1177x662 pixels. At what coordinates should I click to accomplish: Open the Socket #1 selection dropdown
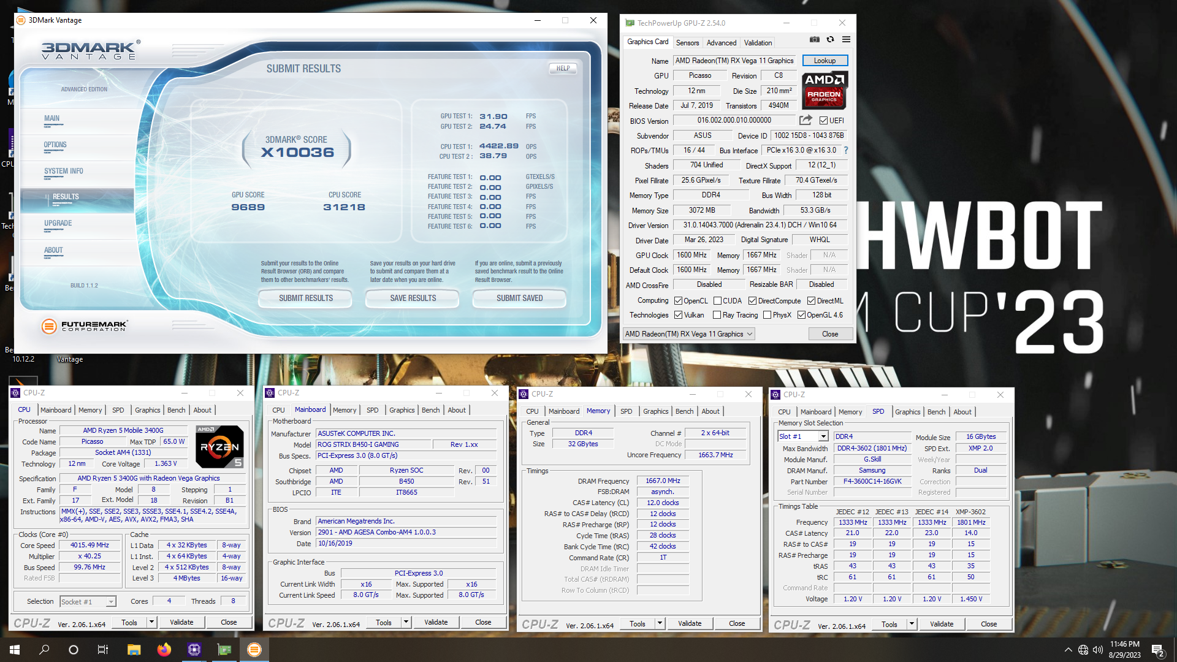[x=88, y=602]
